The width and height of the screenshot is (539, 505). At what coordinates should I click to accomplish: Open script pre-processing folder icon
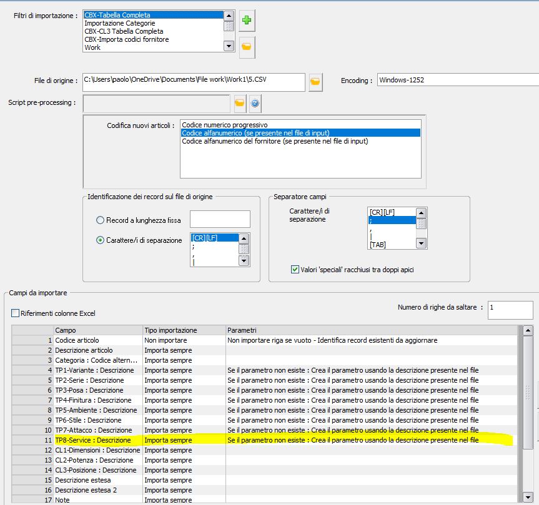point(239,102)
